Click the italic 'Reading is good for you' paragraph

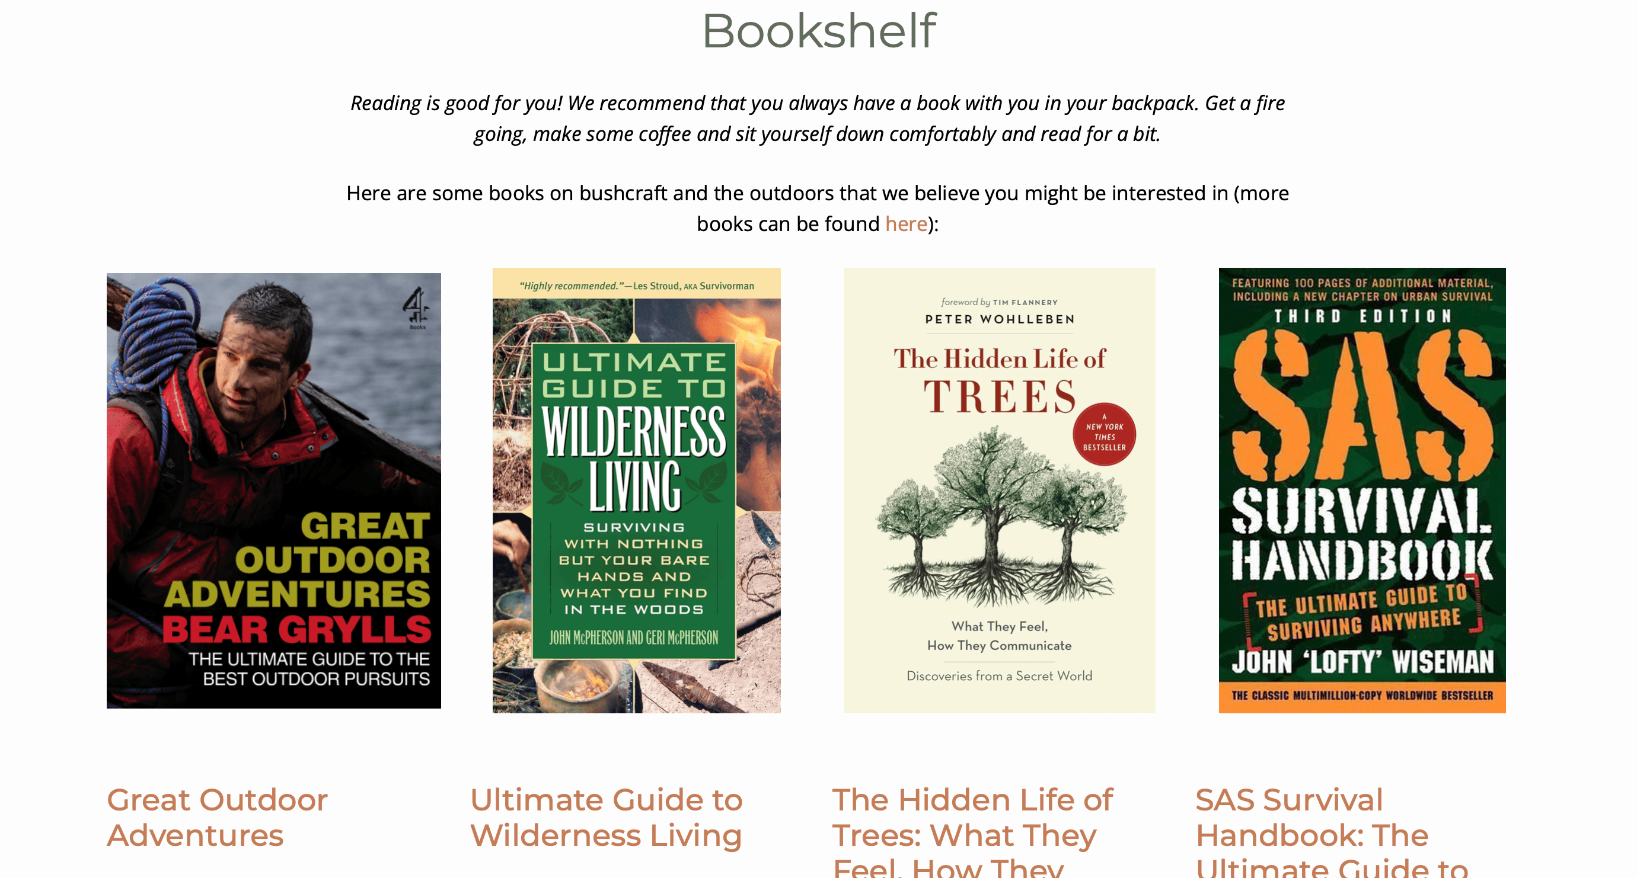point(818,118)
